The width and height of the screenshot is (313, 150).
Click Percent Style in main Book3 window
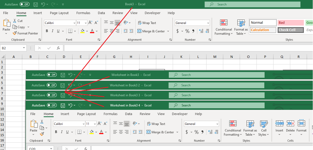coord(187,31)
